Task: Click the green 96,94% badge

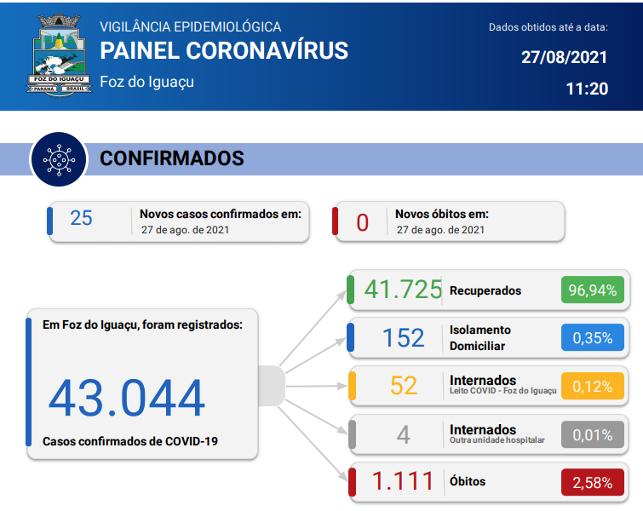Action: [x=593, y=290]
